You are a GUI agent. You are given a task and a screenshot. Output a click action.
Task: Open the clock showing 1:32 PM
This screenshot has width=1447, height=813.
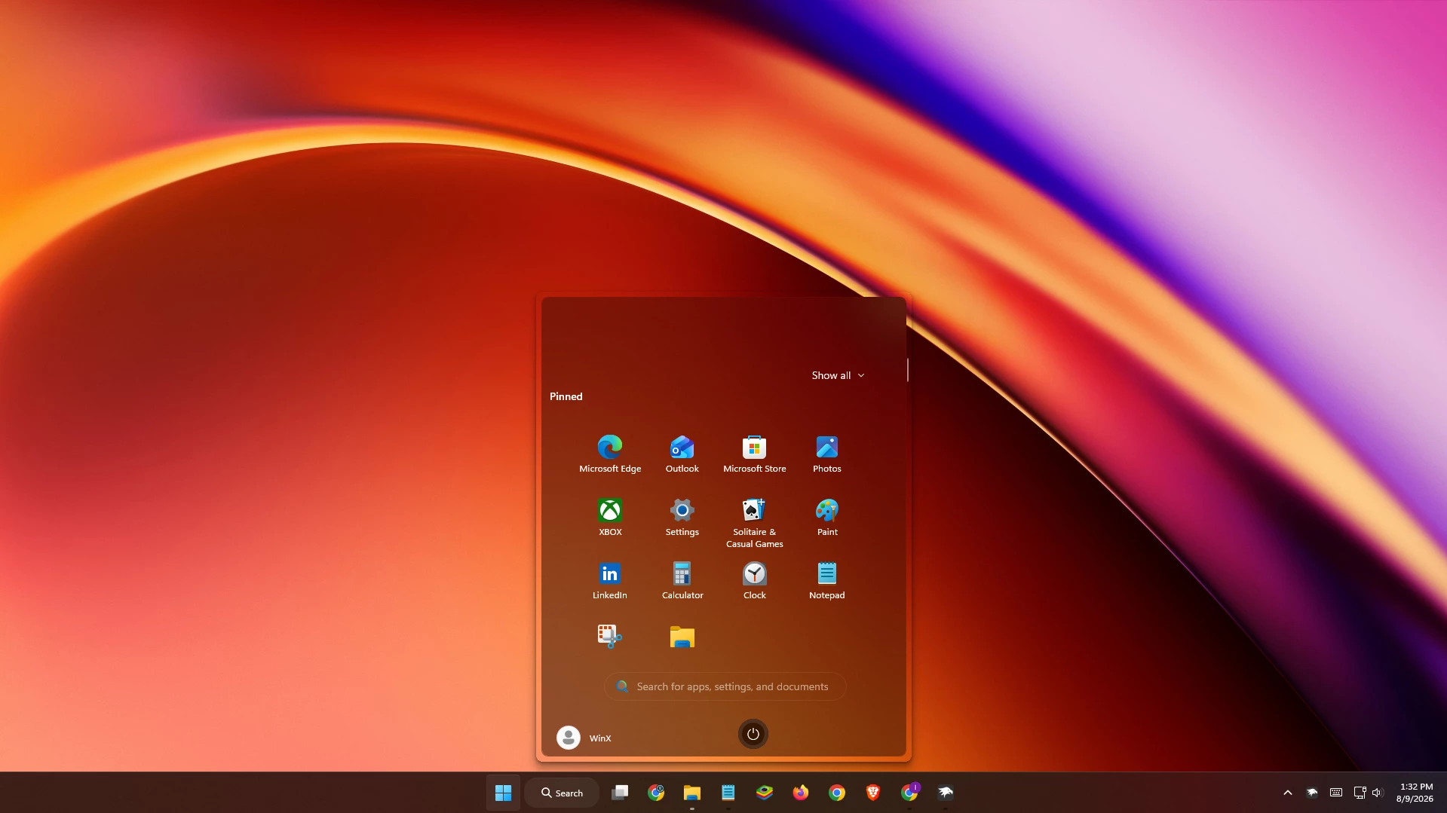point(1415,793)
